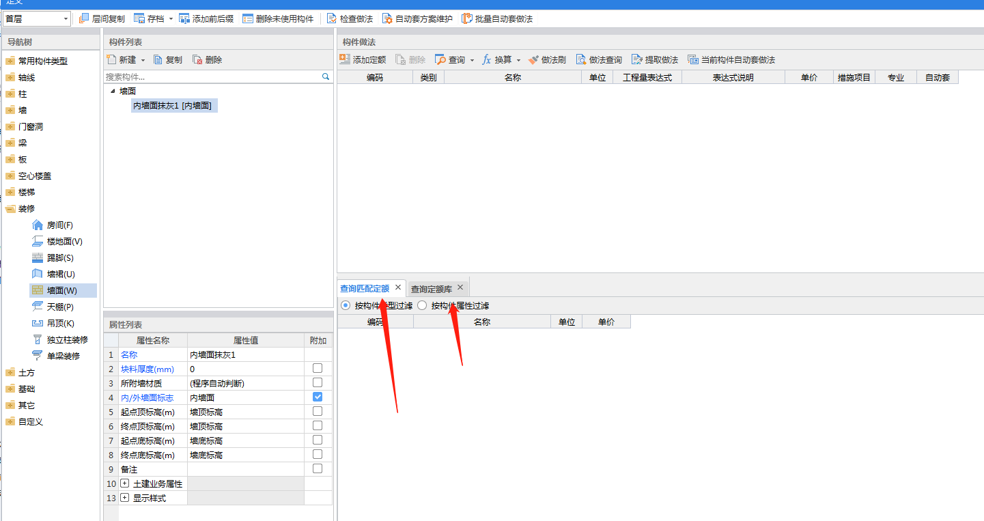Click 当前构件自动套做法 icon
984x521 pixels.
pos(693,59)
